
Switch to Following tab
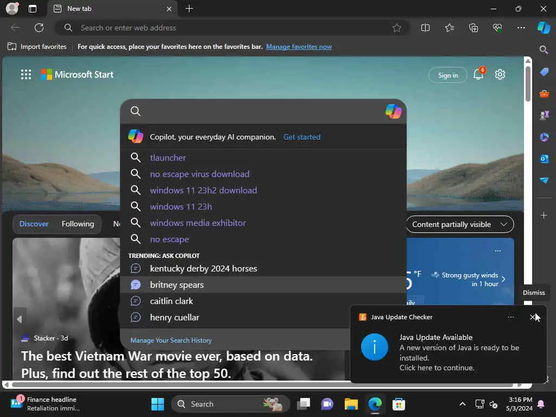(x=78, y=224)
